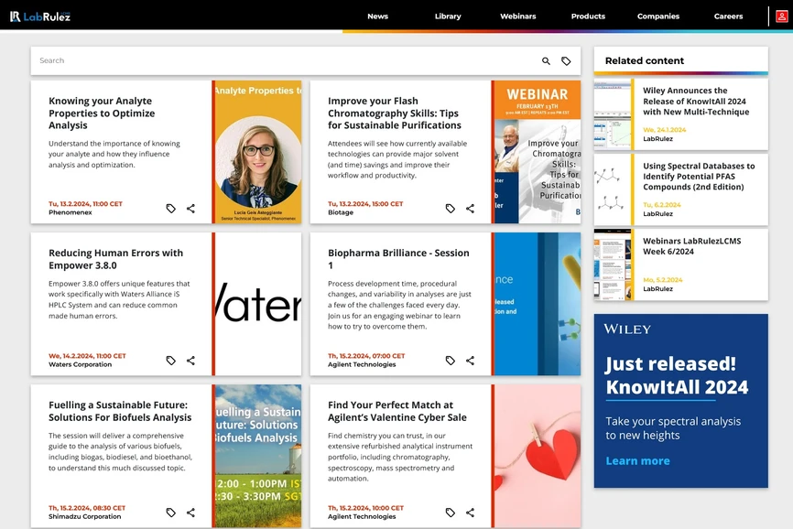
Task: Click the Lucia Geis Asteggiante speaker thumbnail
Action: [258, 152]
